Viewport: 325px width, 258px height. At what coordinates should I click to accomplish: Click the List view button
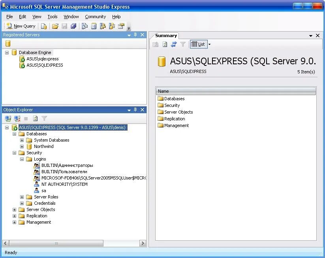pos(199,44)
